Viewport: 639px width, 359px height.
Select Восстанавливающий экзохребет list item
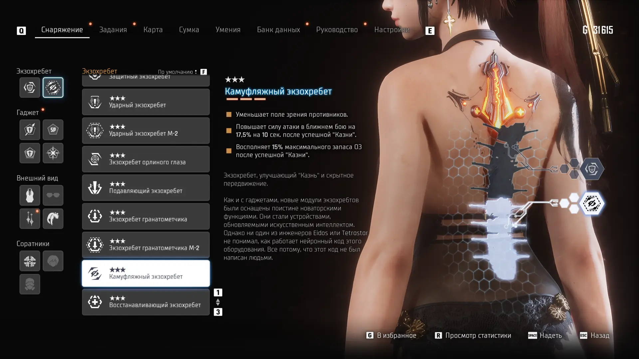coord(146,302)
